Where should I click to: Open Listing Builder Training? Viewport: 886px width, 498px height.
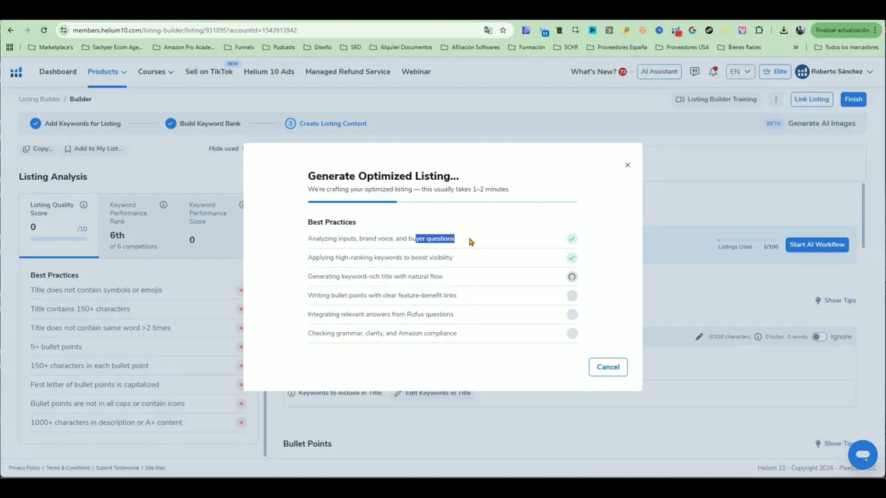[x=716, y=99]
